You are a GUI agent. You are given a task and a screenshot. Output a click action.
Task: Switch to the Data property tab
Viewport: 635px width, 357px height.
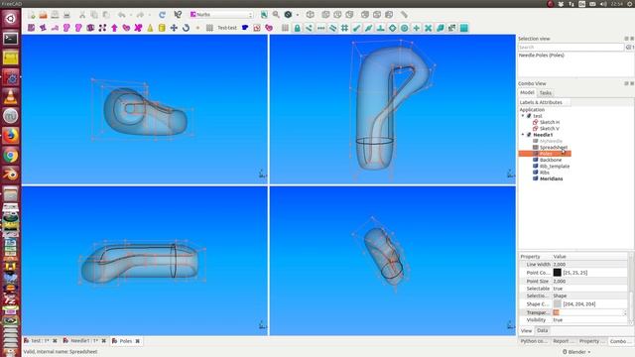543,330
